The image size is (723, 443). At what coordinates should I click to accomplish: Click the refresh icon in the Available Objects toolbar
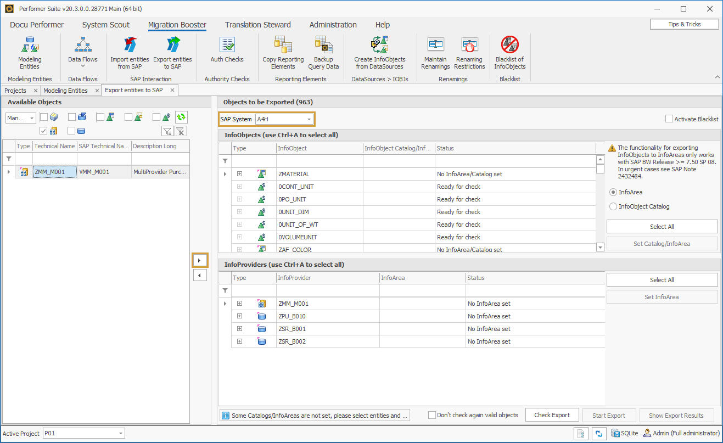(181, 117)
